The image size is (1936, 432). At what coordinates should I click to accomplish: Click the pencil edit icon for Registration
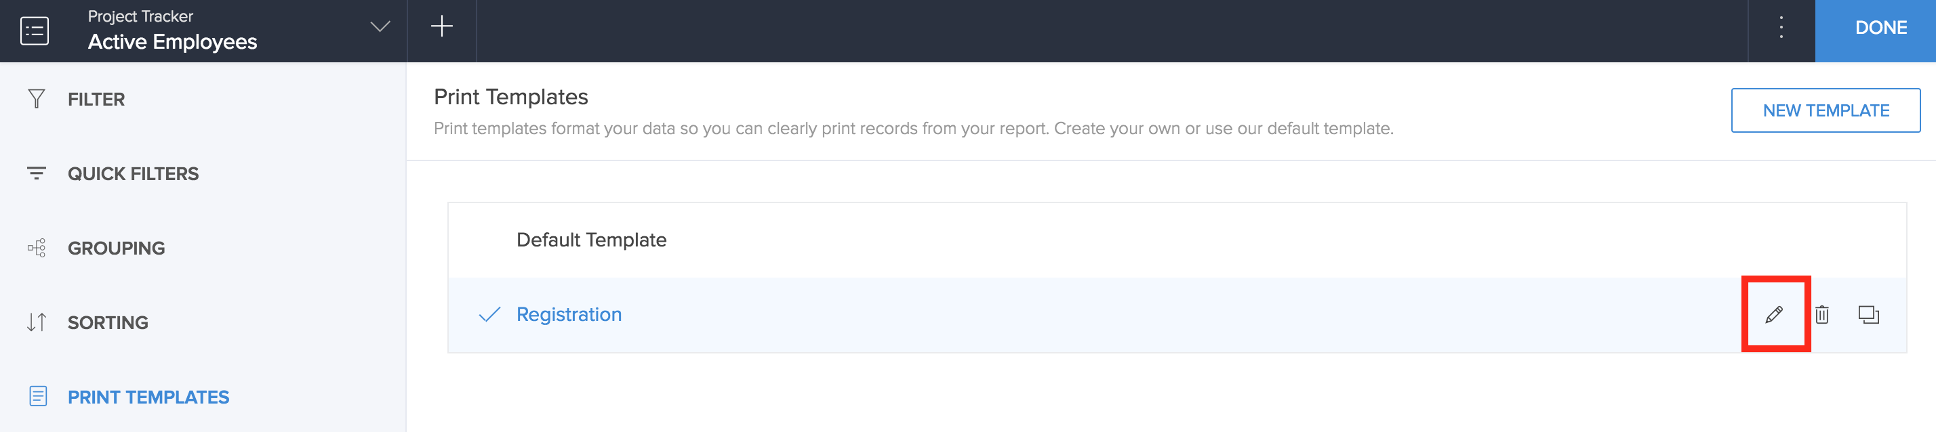point(1775,314)
